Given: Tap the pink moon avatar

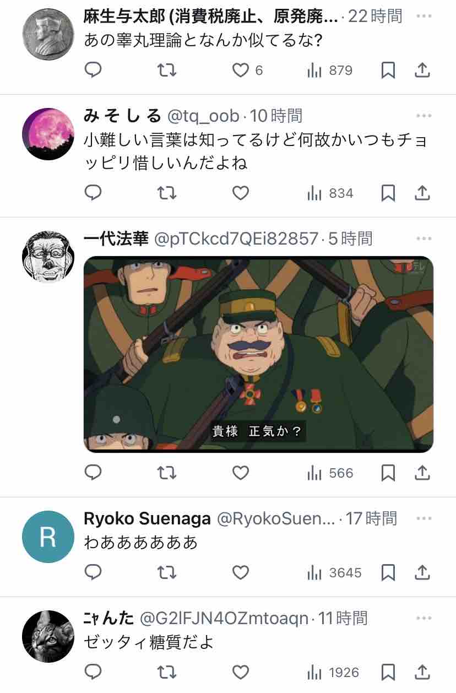Looking at the screenshot, I should (x=48, y=134).
